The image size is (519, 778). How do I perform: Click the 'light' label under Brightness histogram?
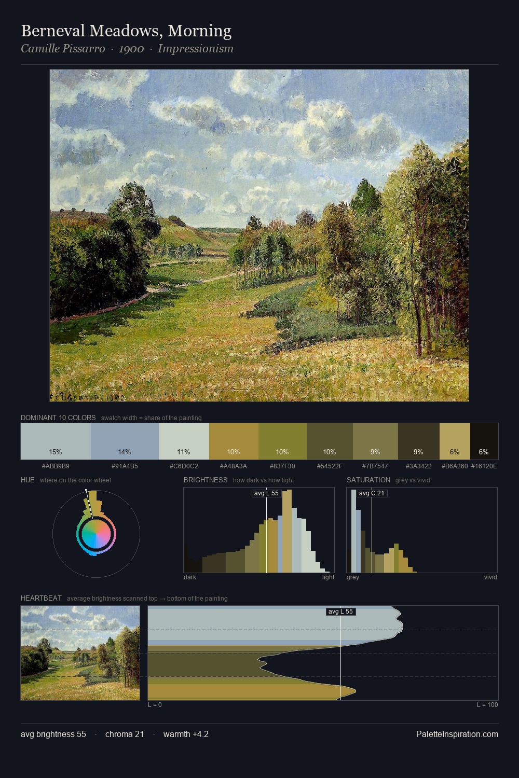tap(329, 577)
